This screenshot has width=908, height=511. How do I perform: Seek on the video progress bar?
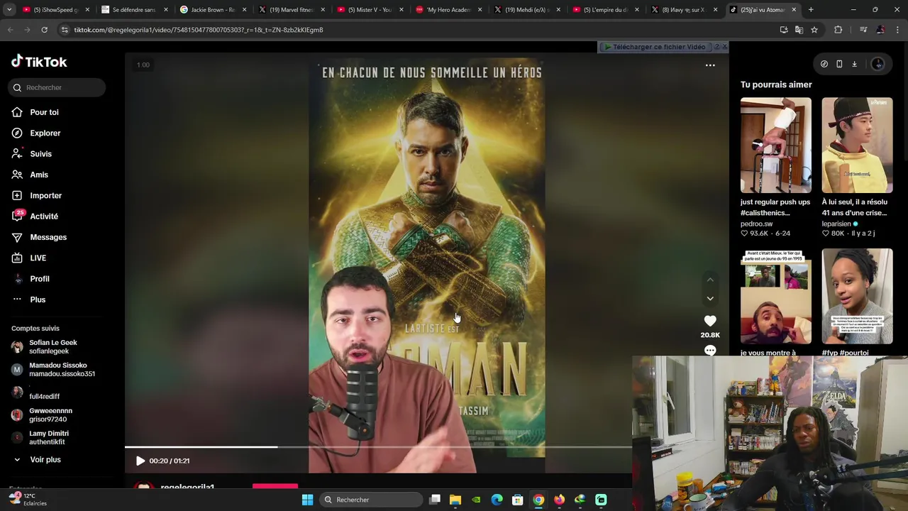[378, 447]
